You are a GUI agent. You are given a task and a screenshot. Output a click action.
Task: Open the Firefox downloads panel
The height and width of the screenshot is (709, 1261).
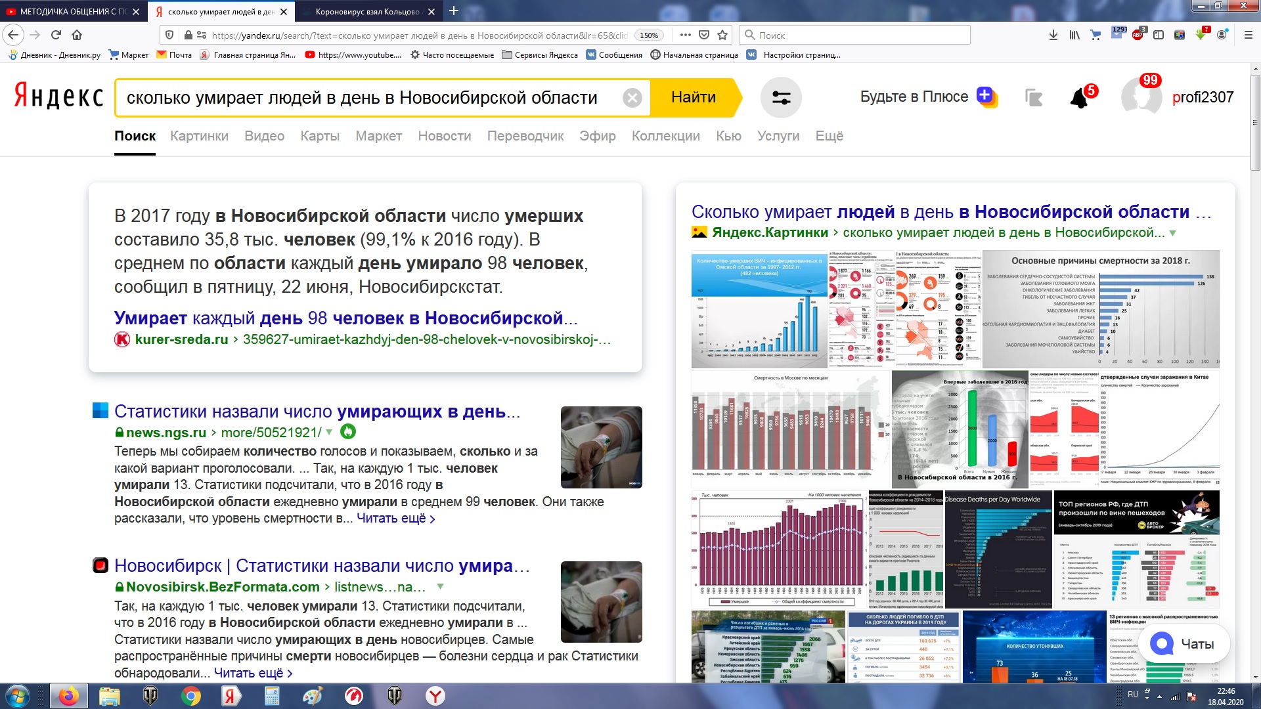tap(1053, 35)
